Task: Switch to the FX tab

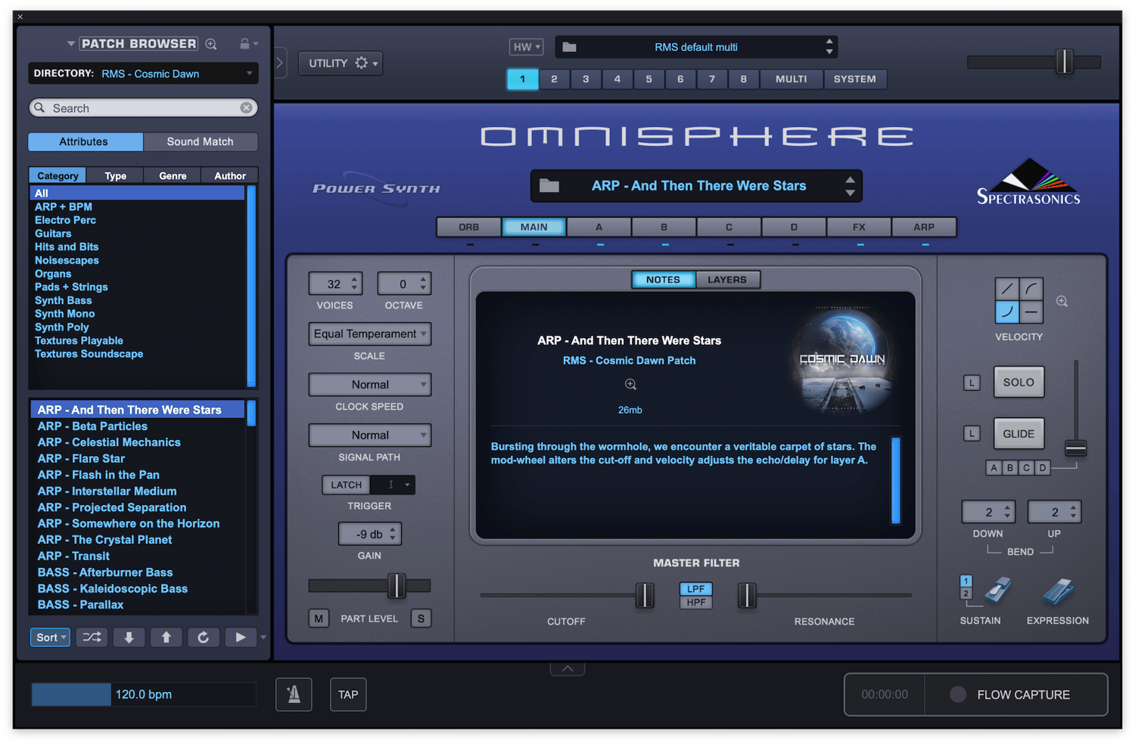Action: pos(860,227)
